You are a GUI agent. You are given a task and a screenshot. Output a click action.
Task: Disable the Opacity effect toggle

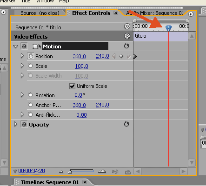24,124
